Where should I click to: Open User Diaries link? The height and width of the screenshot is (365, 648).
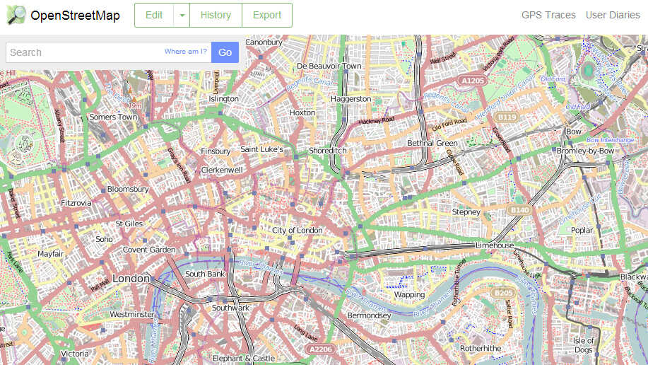(613, 15)
